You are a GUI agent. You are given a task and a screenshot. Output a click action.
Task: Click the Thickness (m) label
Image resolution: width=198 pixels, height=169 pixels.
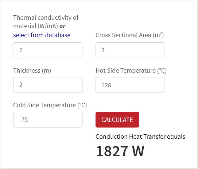point(32,70)
